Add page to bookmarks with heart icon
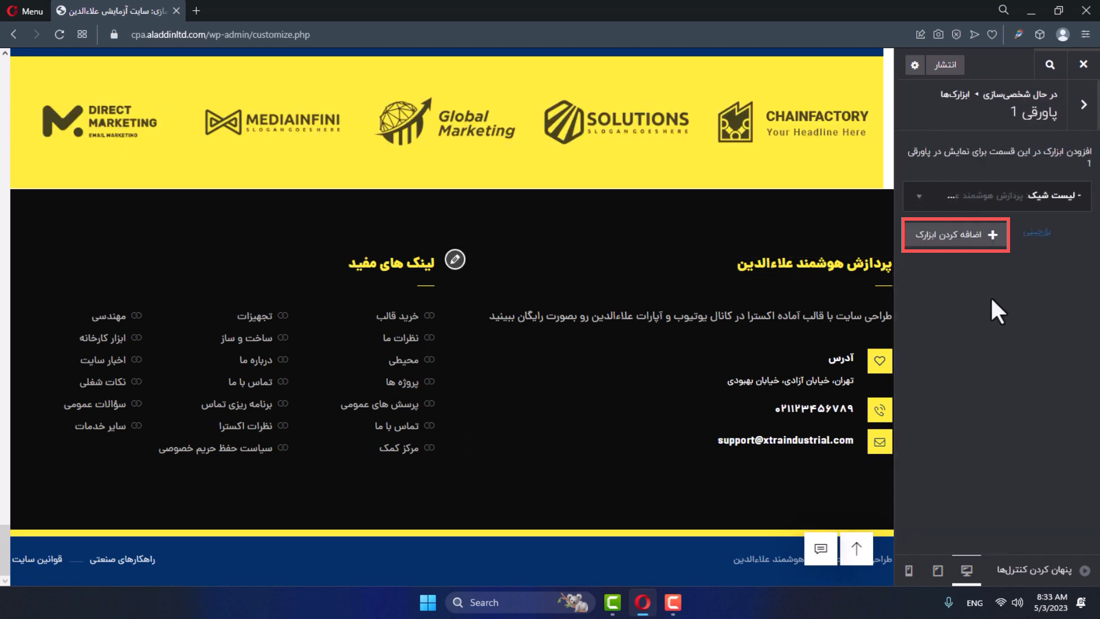This screenshot has width=1100, height=619. pyautogui.click(x=992, y=34)
